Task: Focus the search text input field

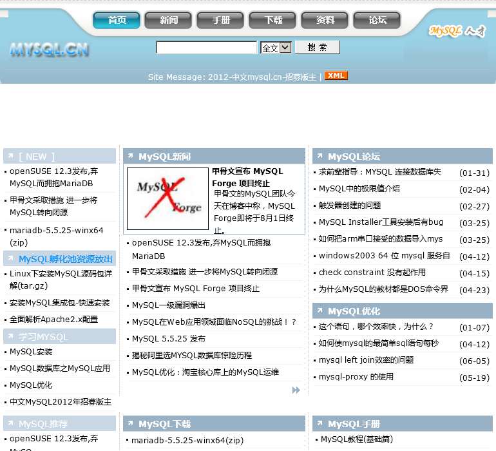Action: coord(207,48)
